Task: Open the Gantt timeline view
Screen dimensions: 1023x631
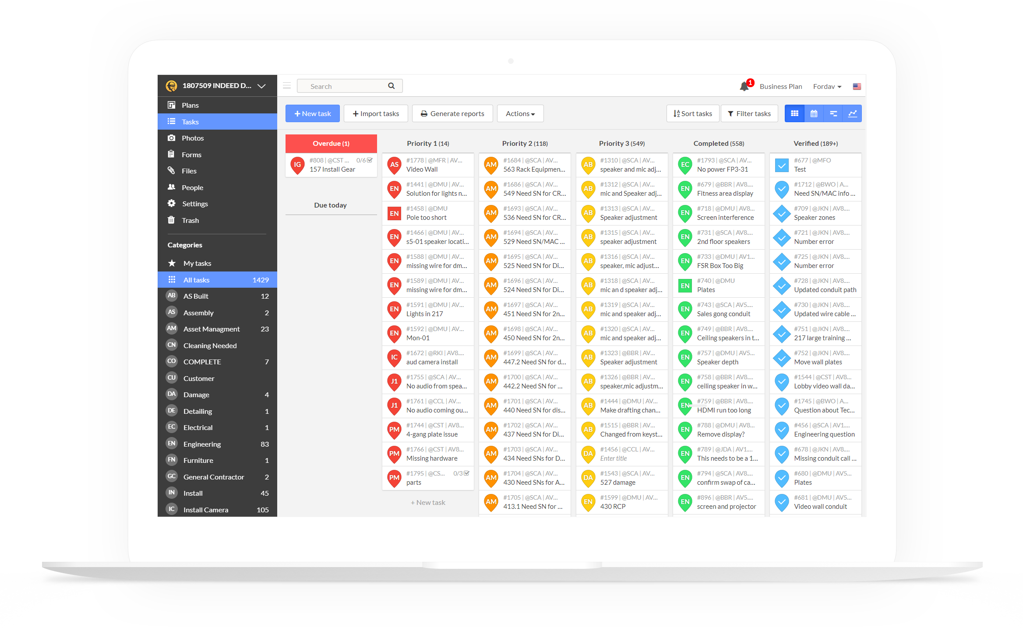Action: pos(833,113)
